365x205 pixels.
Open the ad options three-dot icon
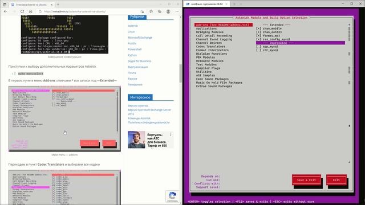click(171, 134)
